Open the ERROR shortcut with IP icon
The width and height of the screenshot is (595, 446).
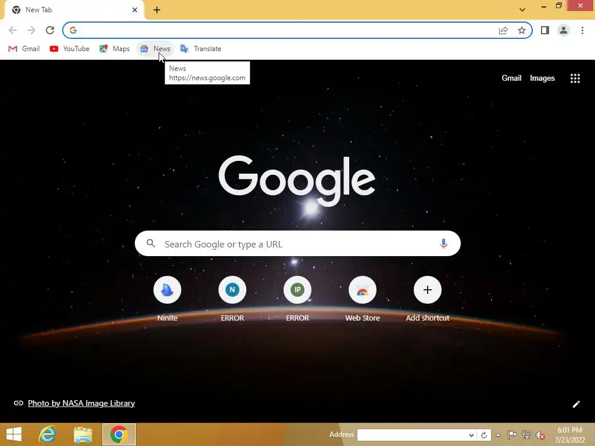click(297, 300)
